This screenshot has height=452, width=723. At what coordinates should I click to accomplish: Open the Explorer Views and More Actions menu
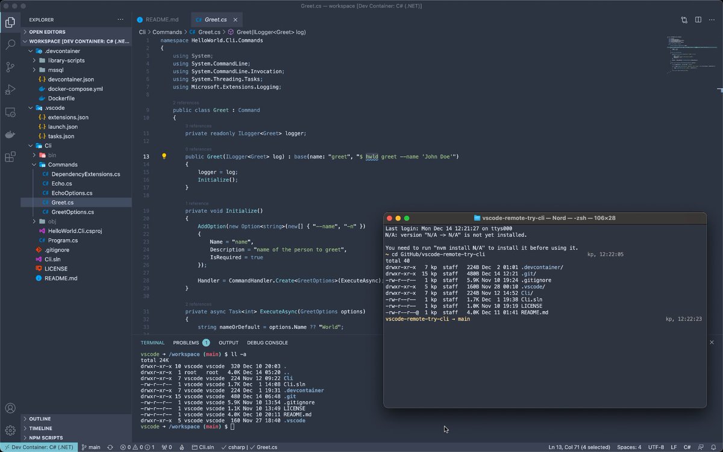click(x=121, y=19)
